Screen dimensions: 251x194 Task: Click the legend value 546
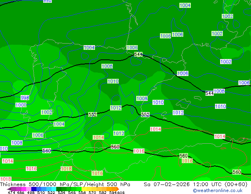click(x=72, y=192)
